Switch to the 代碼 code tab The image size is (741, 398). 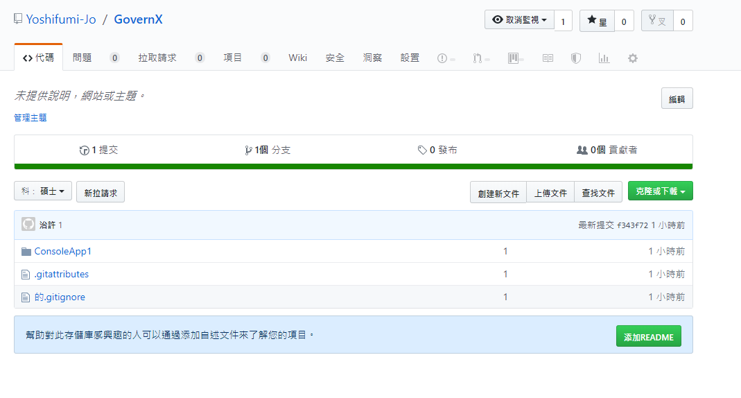[x=38, y=58]
